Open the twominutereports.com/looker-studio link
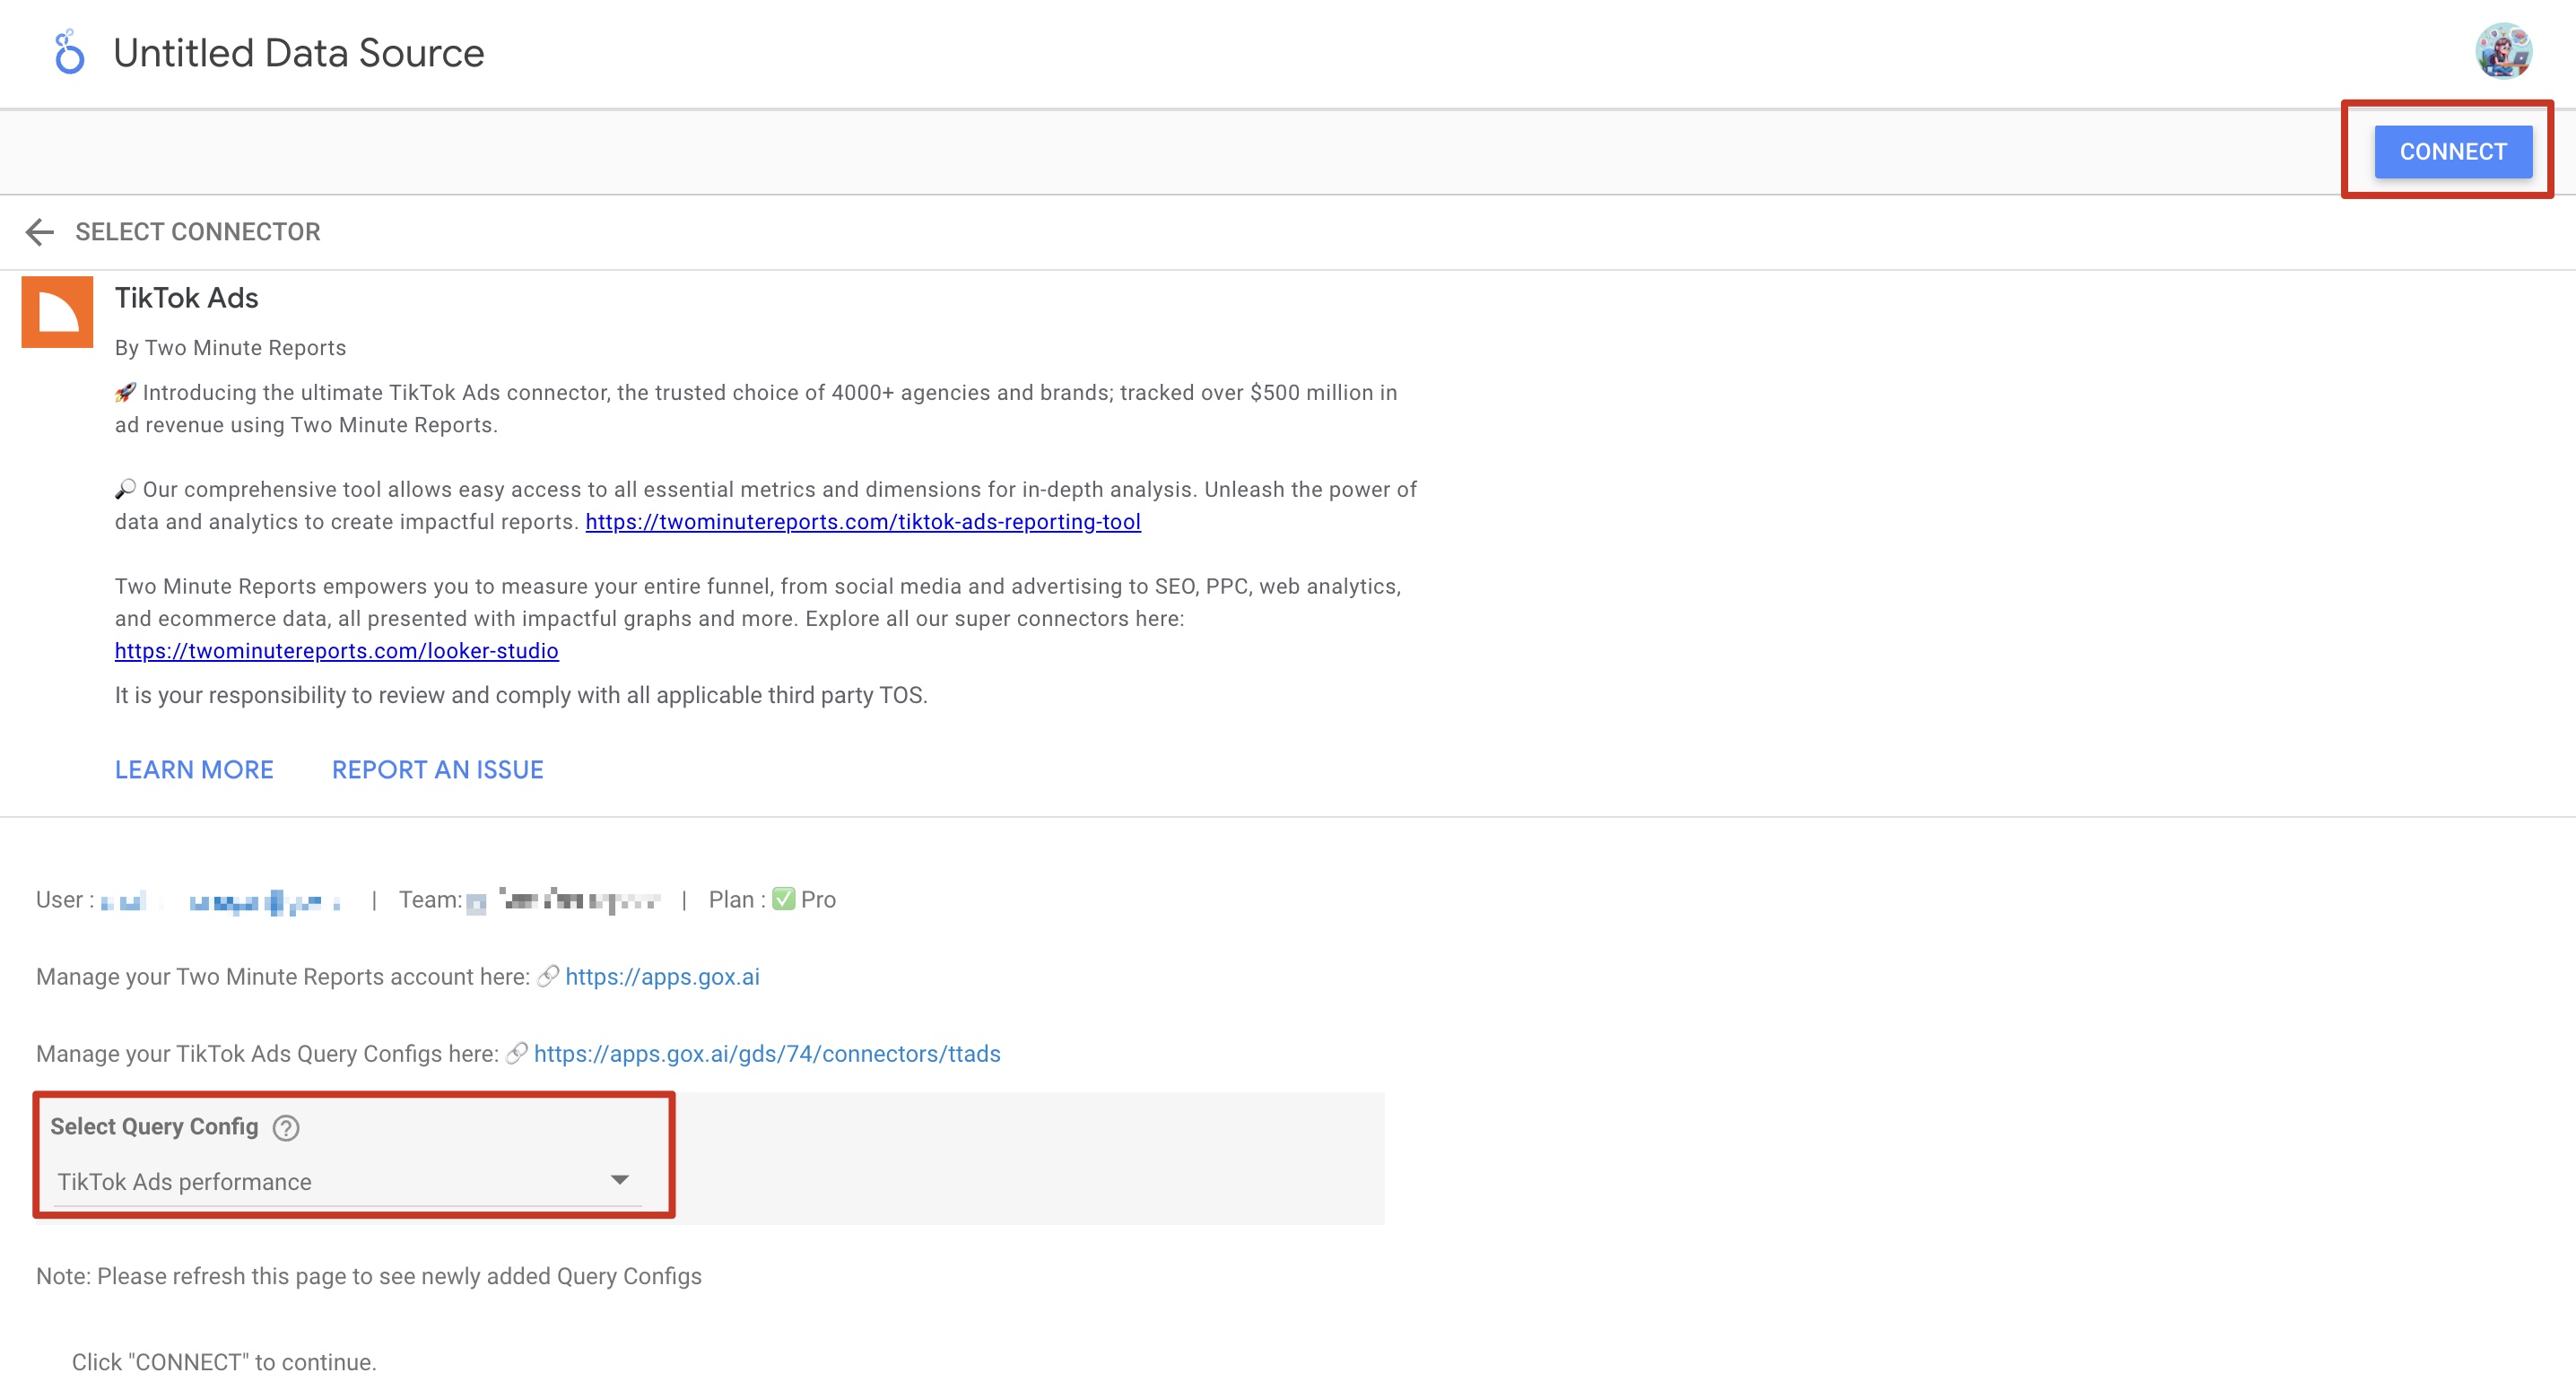The width and height of the screenshot is (2576, 1390). coord(337,651)
